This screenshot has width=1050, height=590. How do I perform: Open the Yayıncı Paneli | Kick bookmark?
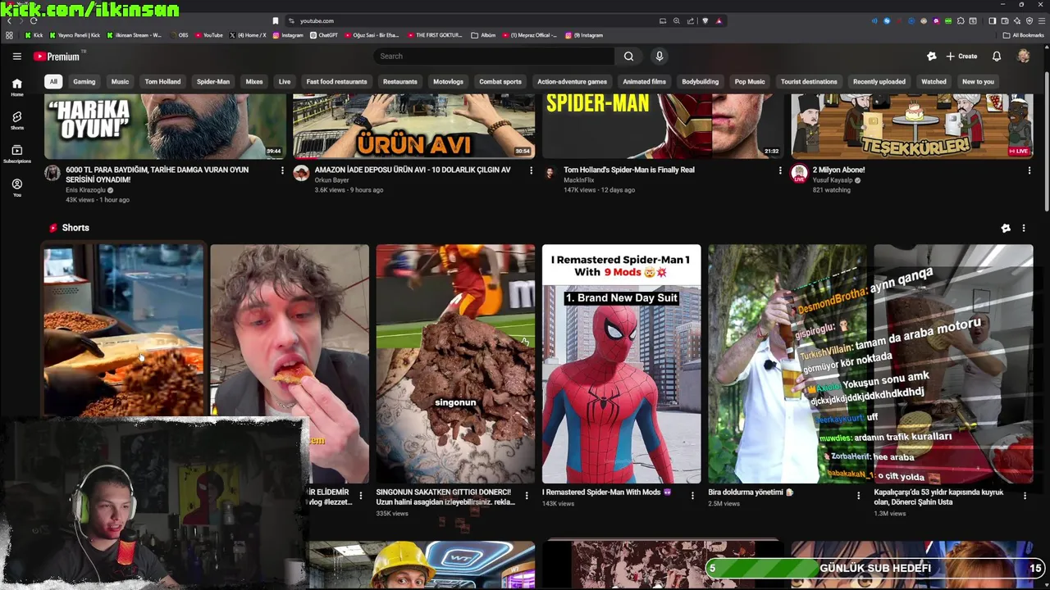[75, 35]
